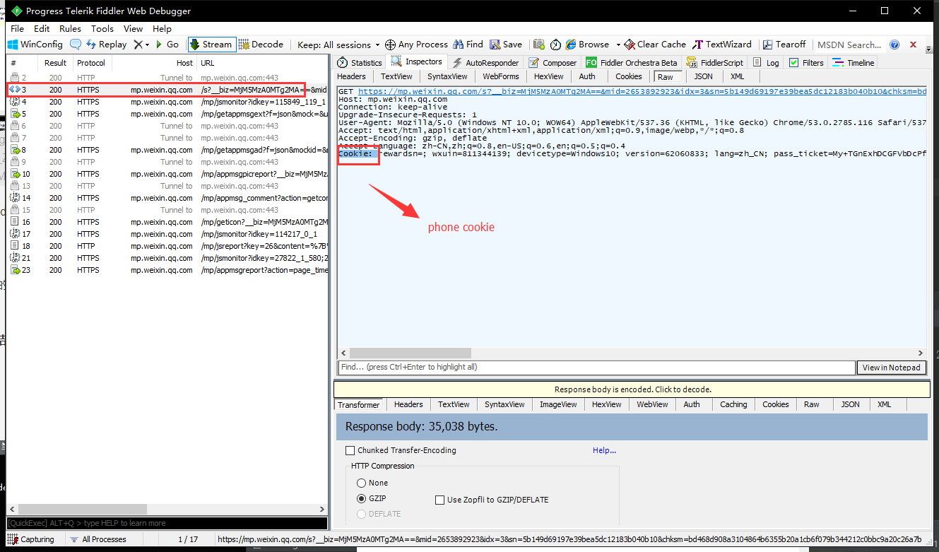Enable Chunked Transfer-Encoding checkbox
Image resolution: width=939 pixels, height=552 pixels.
coord(350,450)
